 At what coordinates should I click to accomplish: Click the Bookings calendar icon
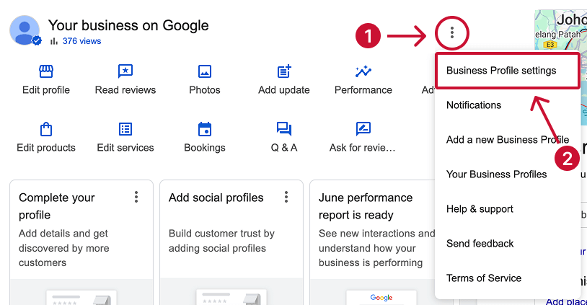pos(205,129)
